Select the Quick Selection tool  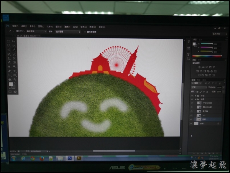tap(14, 46)
